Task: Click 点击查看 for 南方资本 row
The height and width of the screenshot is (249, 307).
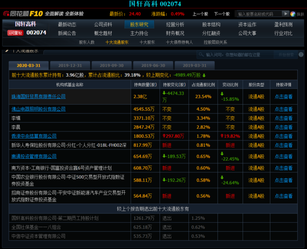Action: (x=284, y=168)
